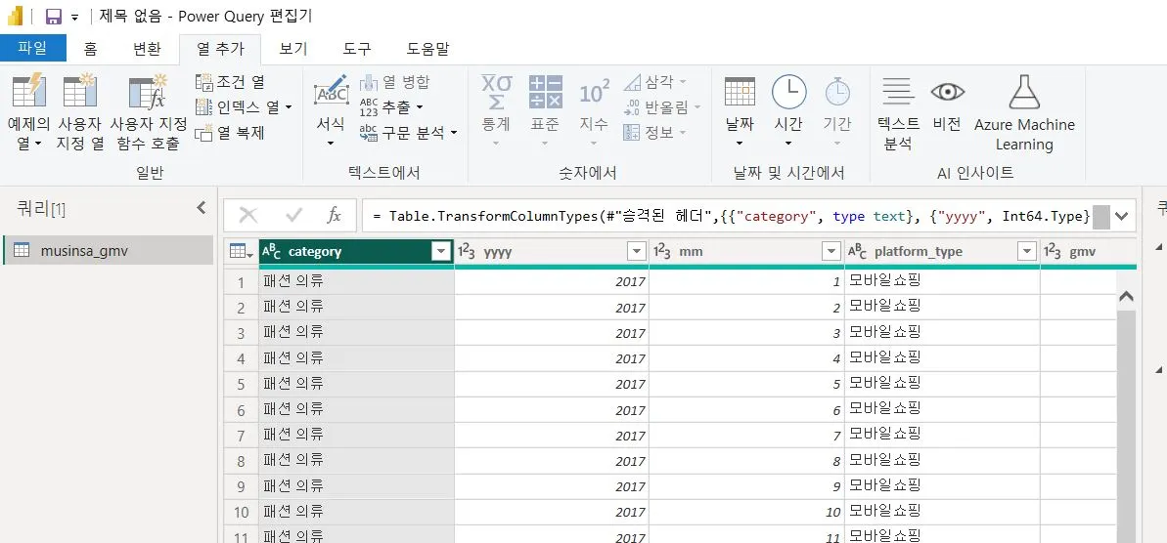Click the 표준 arithmetic icon
The width and height of the screenshot is (1167, 543).
[545, 92]
